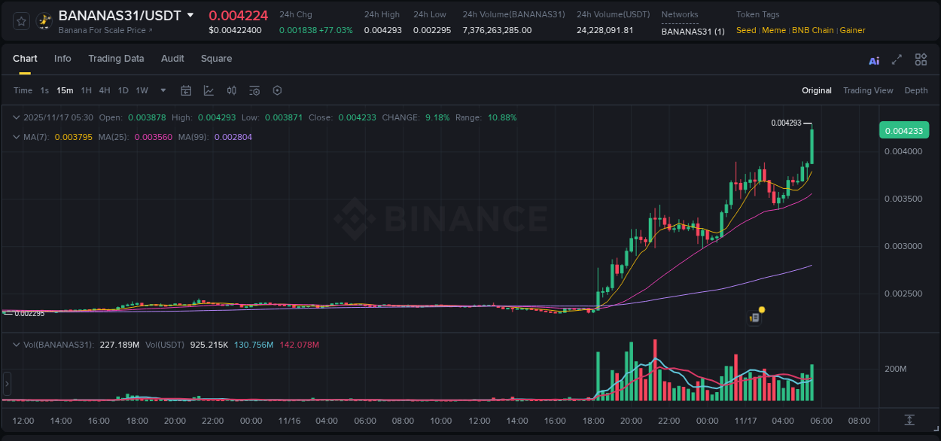Image resolution: width=941 pixels, height=441 pixels.
Task: Open the BANANAS31/USDT pair selector dropdown
Action: tap(191, 14)
